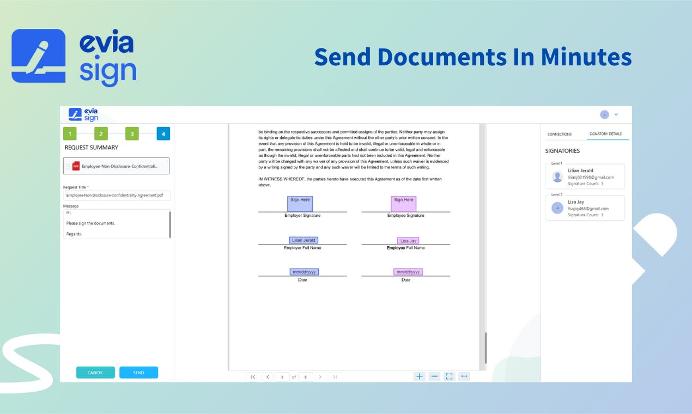This screenshot has height=414, width=692.
Task: Click the lilianj021998@gmail.com email text
Action: click(x=591, y=177)
